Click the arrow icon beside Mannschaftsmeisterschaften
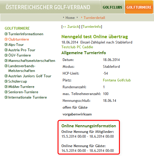The width and height of the screenshot is (154, 156). pos(6,60)
